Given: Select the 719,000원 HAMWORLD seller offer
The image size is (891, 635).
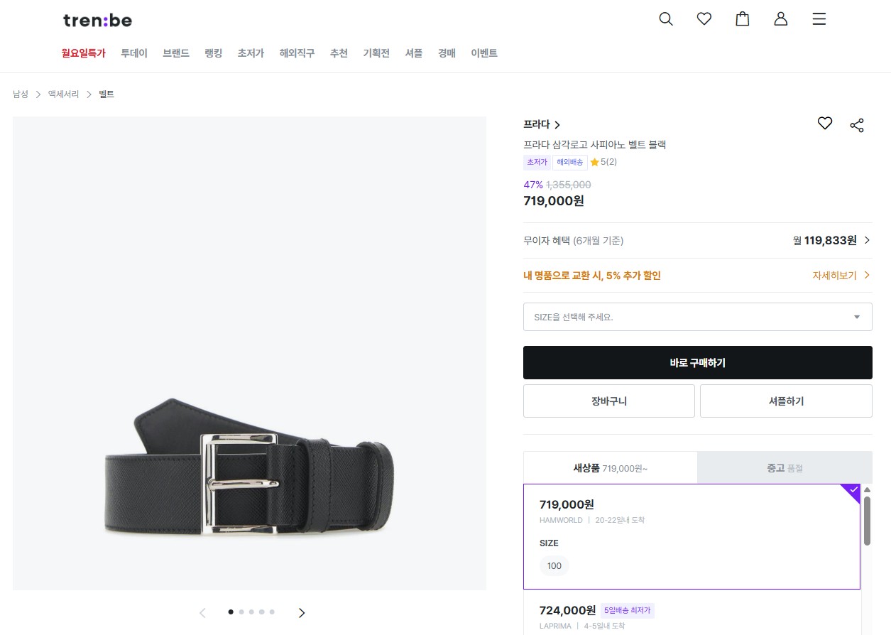Looking at the screenshot, I should coord(691,513).
